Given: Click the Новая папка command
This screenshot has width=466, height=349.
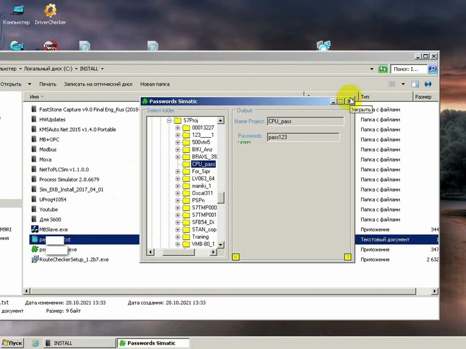Looking at the screenshot, I should [x=155, y=84].
